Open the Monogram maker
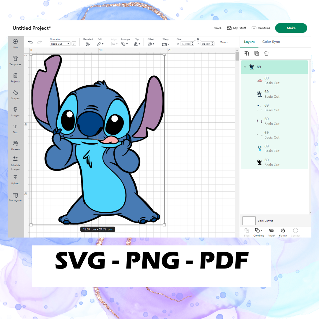Image resolution: width=319 pixels, height=319 pixels. pos(15,197)
